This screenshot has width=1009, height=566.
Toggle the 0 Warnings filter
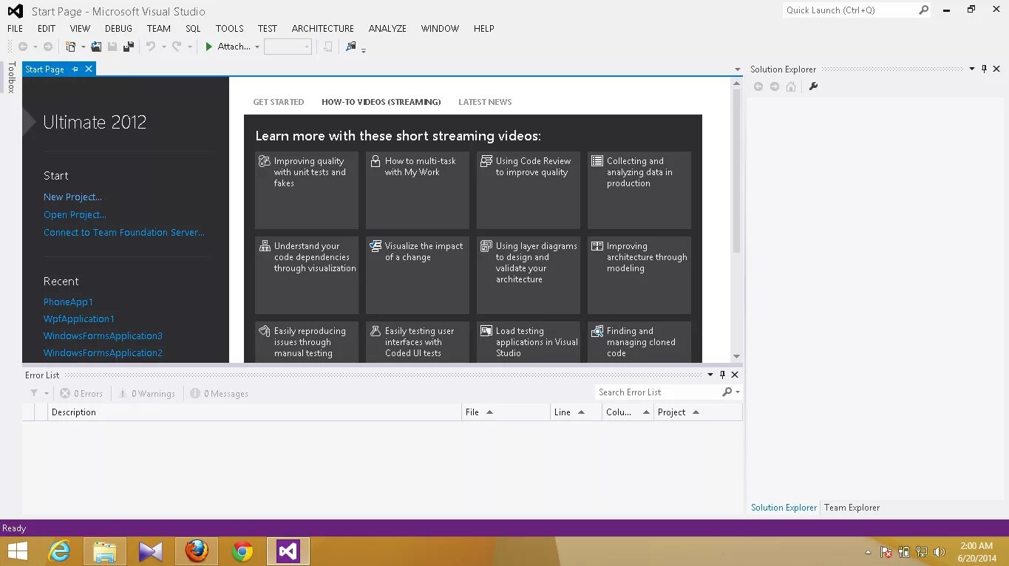pyautogui.click(x=146, y=394)
